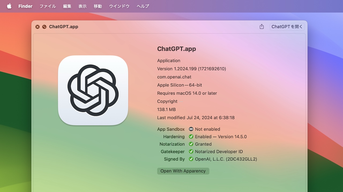Click Enabled — Version 14.5.0 value
Image resolution: width=343 pixels, height=192 pixels.
(221, 137)
